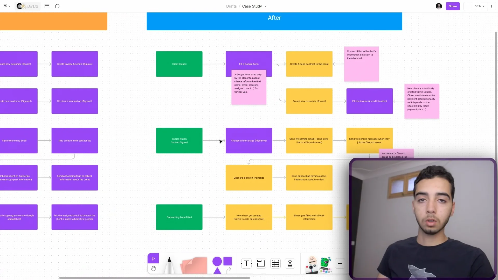Select Add client to contact list node
This screenshot has height=280, width=498.
coord(75,141)
